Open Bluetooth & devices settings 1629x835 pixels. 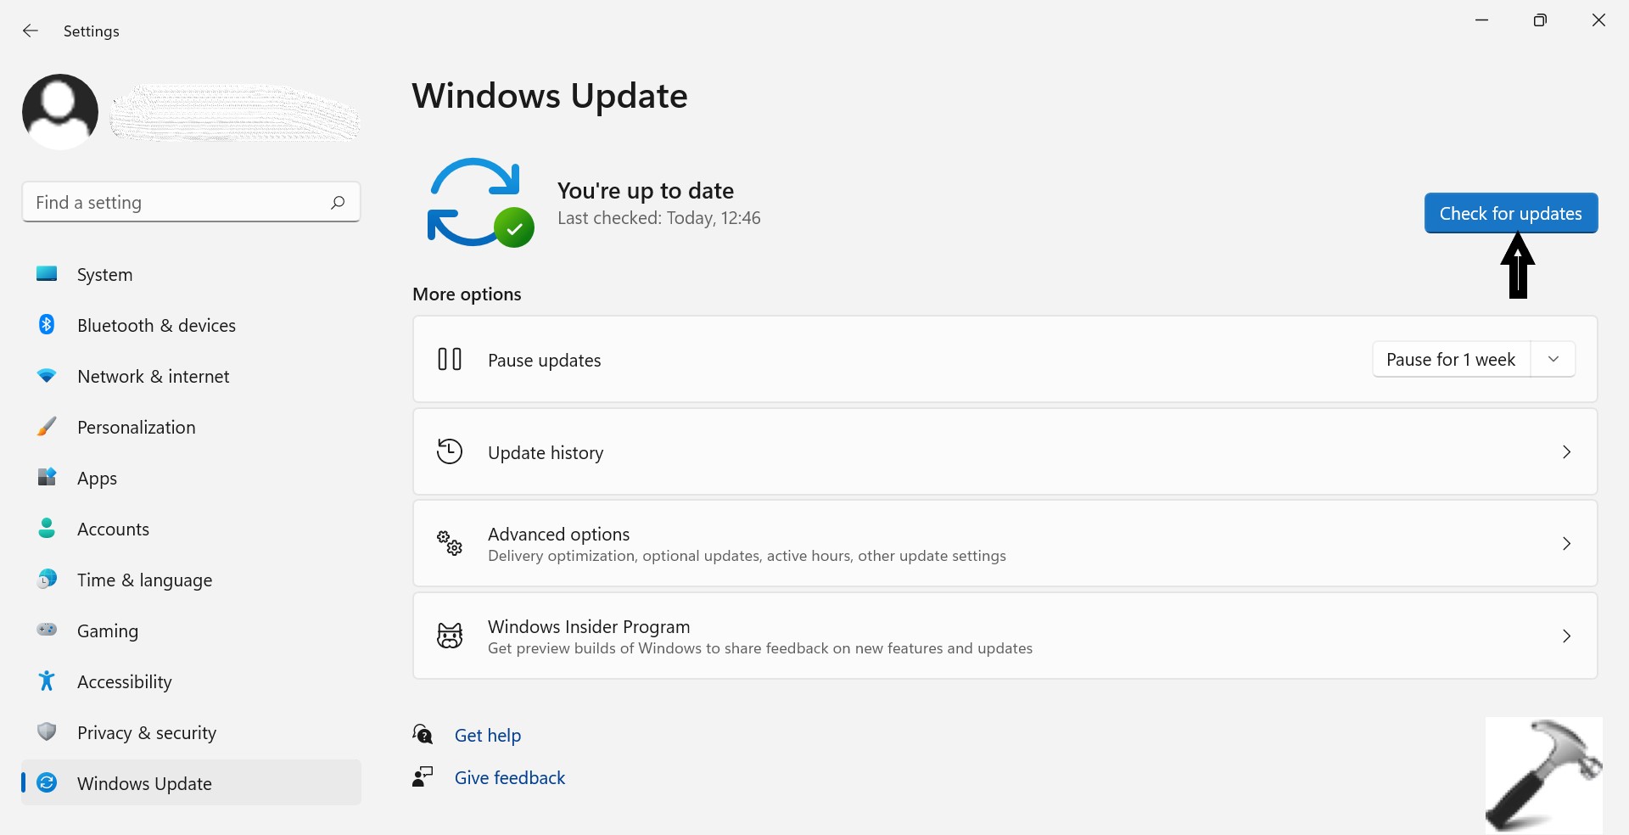[191, 325]
